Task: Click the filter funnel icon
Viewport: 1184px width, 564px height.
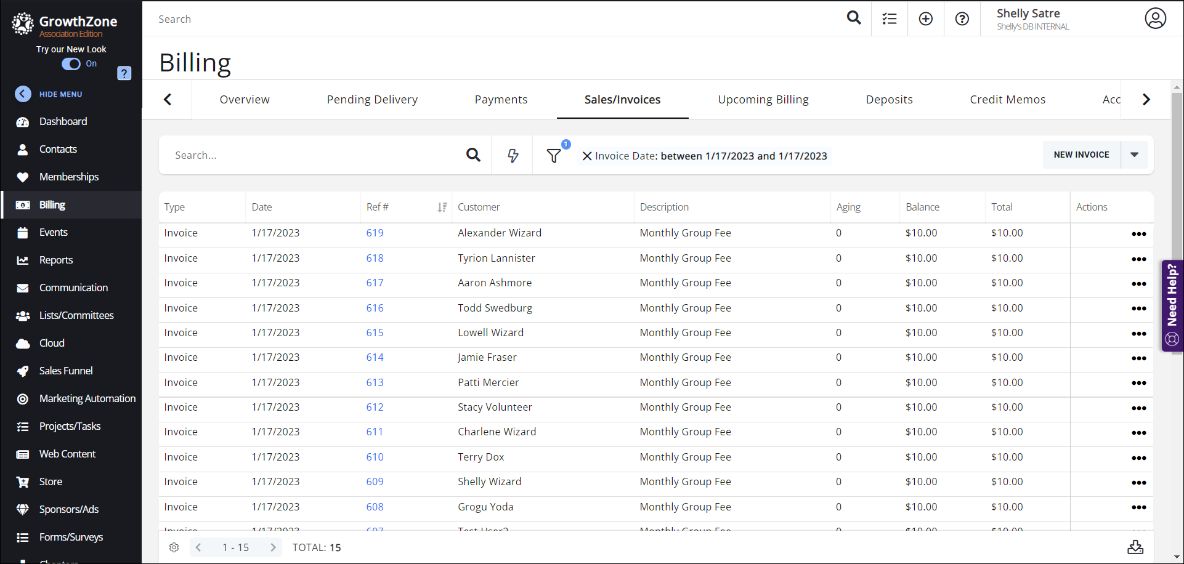Action: (554, 156)
